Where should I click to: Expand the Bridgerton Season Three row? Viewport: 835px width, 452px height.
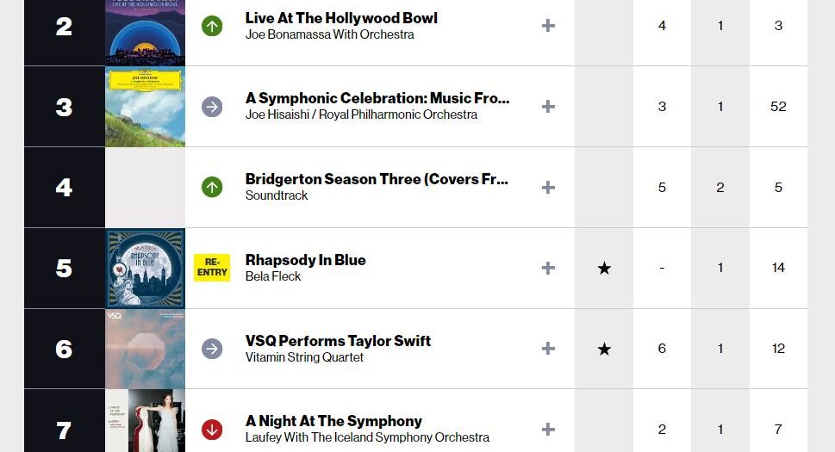(548, 188)
